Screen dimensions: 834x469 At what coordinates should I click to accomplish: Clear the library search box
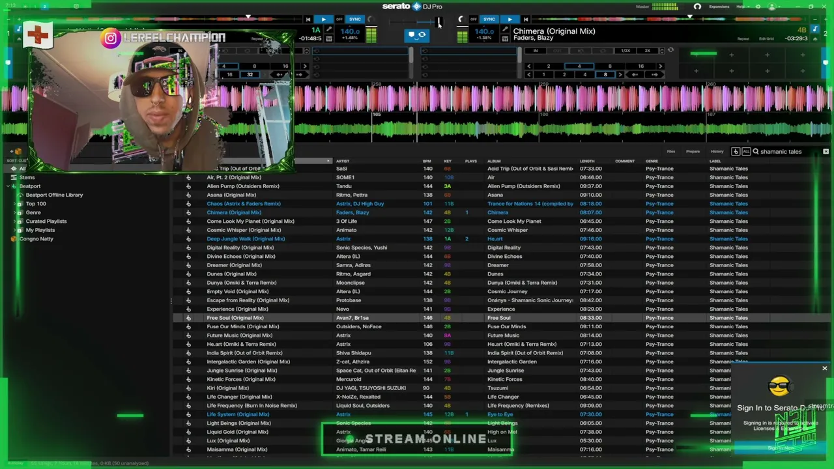[826, 152]
